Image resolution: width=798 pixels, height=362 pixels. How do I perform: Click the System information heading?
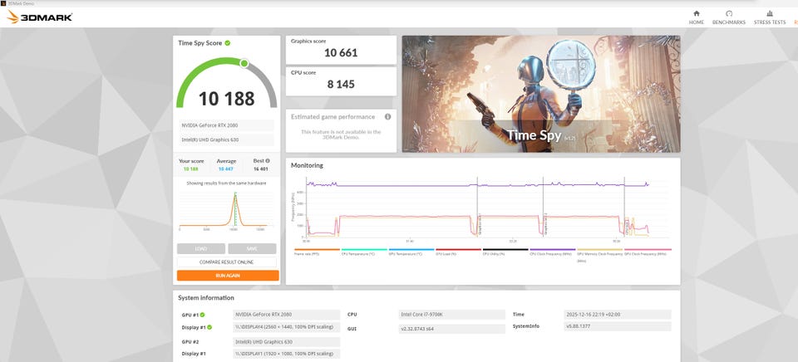tap(206, 298)
